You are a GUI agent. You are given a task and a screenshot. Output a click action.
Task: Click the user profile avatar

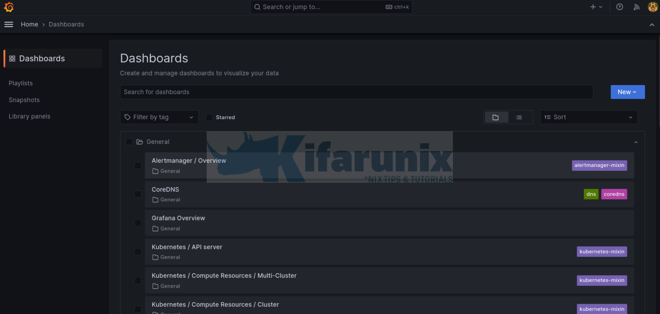click(652, 7)
